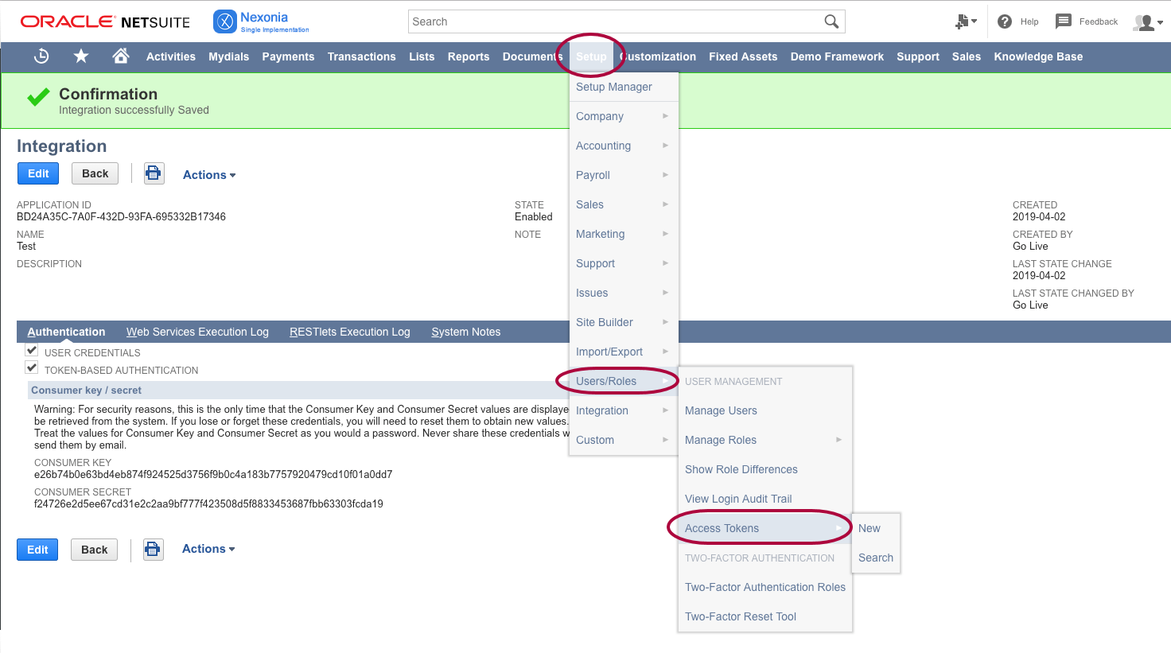The width and height of the screenshot is (1171, 653).
Task: Click the Feedback speech bubble icon
Action: point(1063,21)
